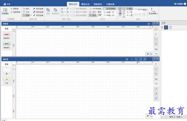Click the 控制层 horizontal ruler

(84, 27)
